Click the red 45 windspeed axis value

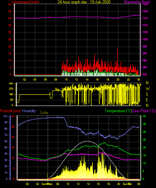click(10, 11)
